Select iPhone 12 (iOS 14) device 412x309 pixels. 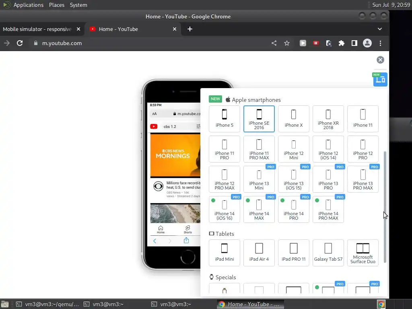click(x=328, y=149)
